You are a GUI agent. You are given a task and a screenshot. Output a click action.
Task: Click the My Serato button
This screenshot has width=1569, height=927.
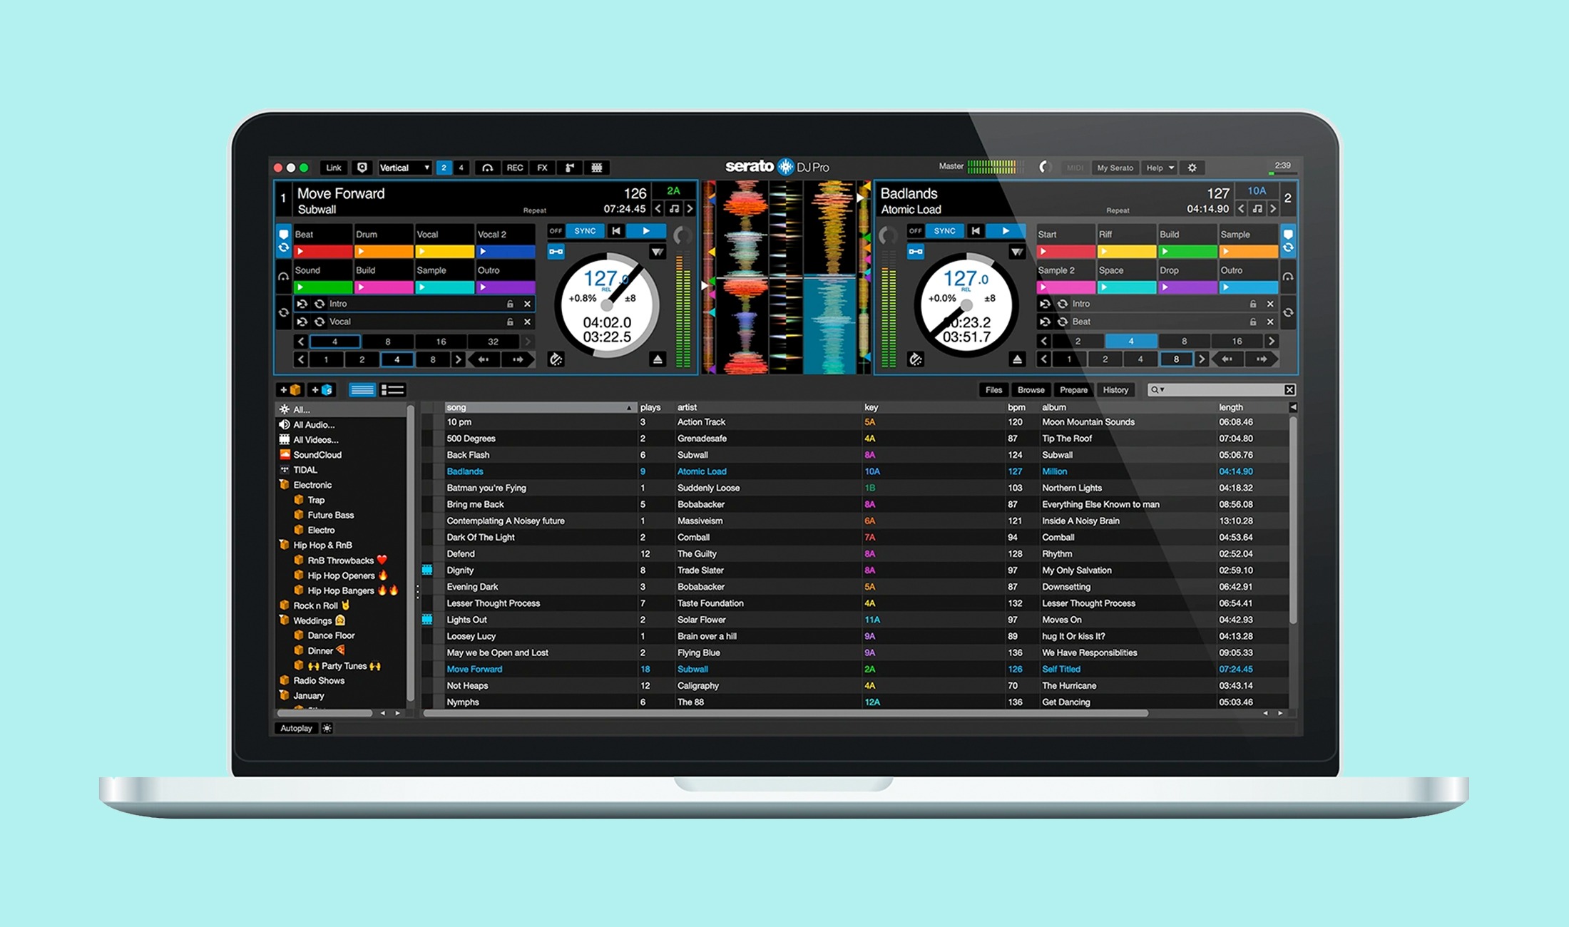[1115, 168]
